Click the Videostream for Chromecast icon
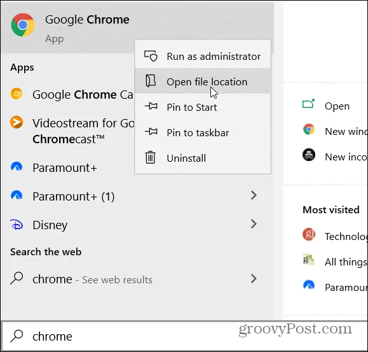This screenshot has height=352, width=368. (x=17, y=122)
